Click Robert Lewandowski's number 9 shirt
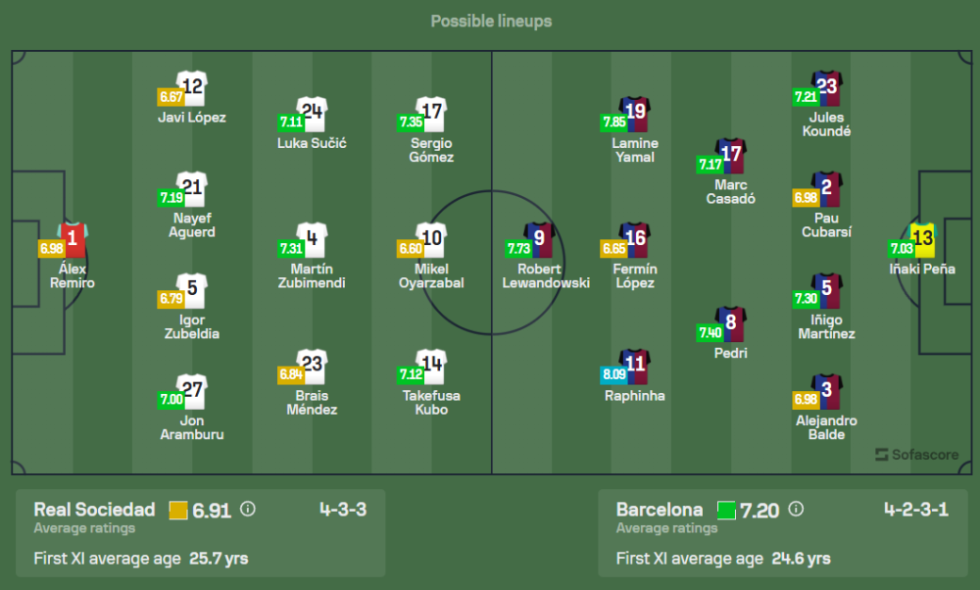 click(540, 239)
